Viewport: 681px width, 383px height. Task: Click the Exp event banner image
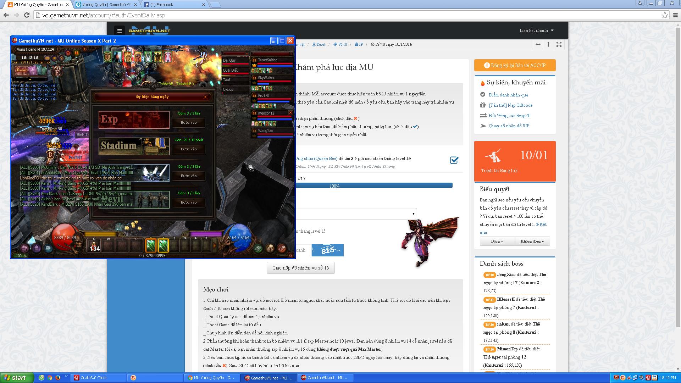coord(134,120)
